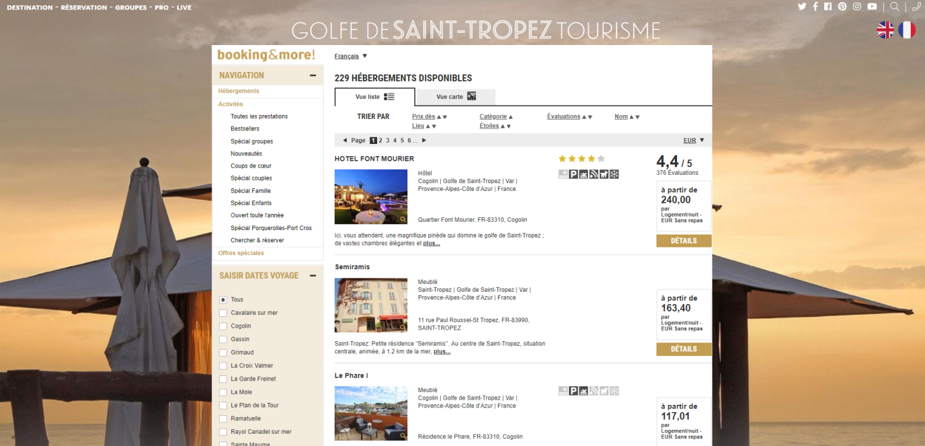Open the Bestsellers navigation link

tap(245, 129)
